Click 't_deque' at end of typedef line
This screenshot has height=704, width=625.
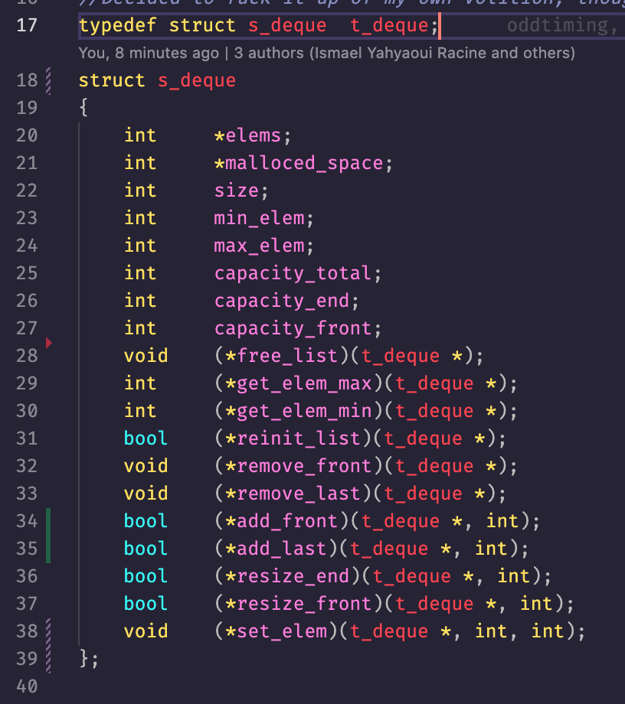tap(388, 25)
